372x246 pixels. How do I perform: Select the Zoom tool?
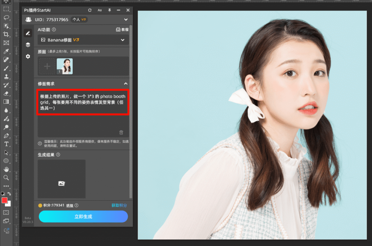tap(6, 178)
